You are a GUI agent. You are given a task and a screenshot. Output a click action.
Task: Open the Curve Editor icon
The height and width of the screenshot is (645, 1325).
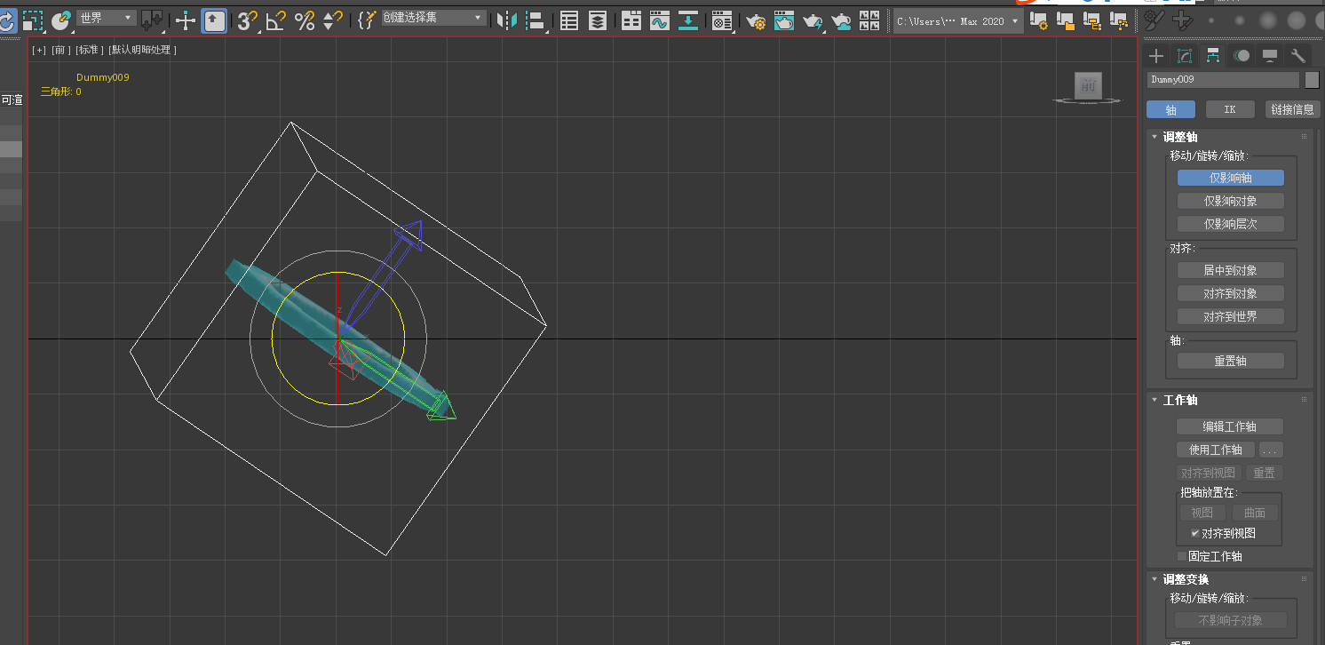[x=660, y=21]
